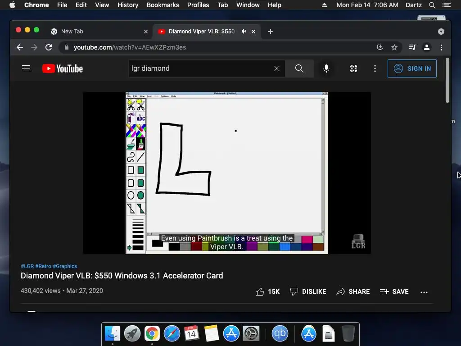Screen dimensions: 461x346
Task: Open the Window menu
Action: [x=248, y=5]
